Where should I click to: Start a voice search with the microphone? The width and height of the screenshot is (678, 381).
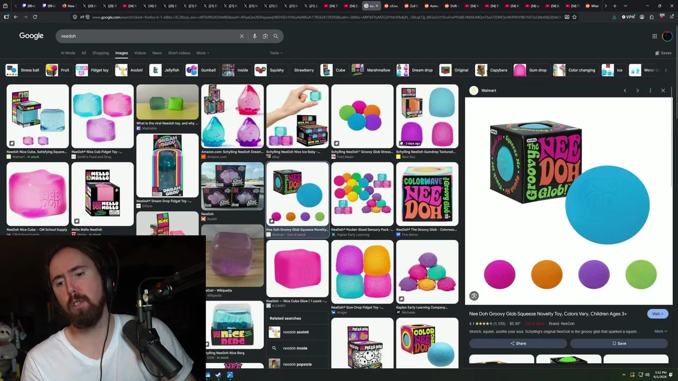(x=255, y=36)
